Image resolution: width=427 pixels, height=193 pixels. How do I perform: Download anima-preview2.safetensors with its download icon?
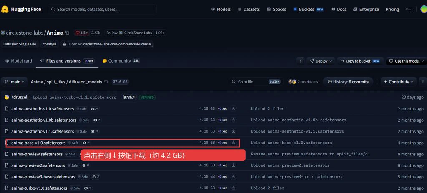tap(234, 165)
